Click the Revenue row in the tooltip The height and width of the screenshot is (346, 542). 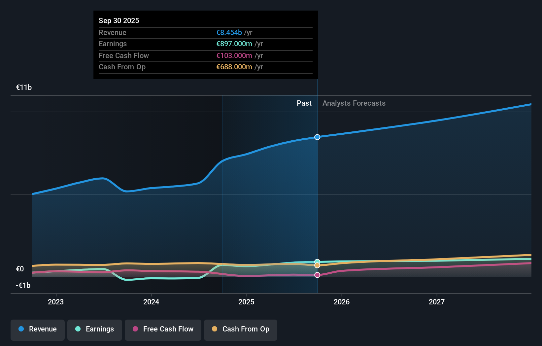tap(175, 32)
